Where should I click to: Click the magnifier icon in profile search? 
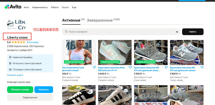pos(66,32)
